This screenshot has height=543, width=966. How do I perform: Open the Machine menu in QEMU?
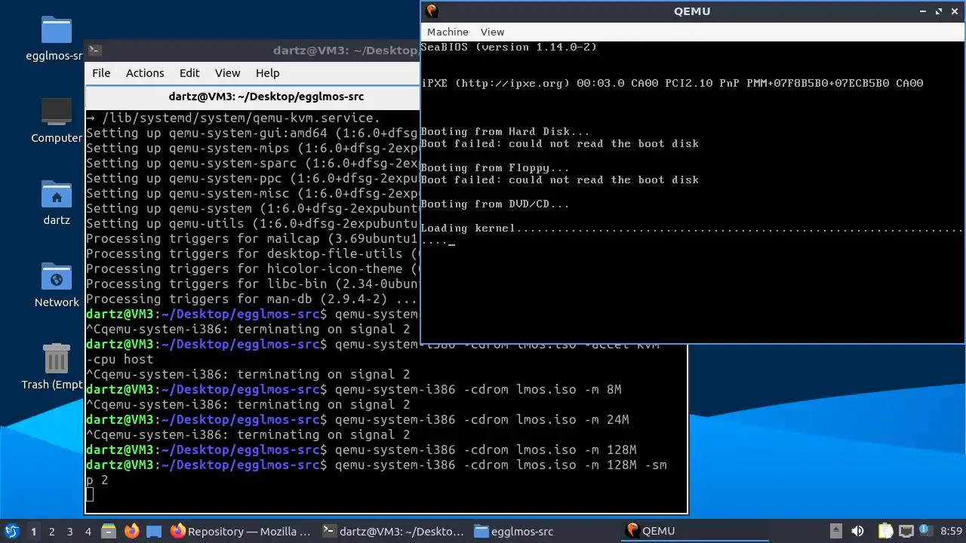click(x=448, y=32)
